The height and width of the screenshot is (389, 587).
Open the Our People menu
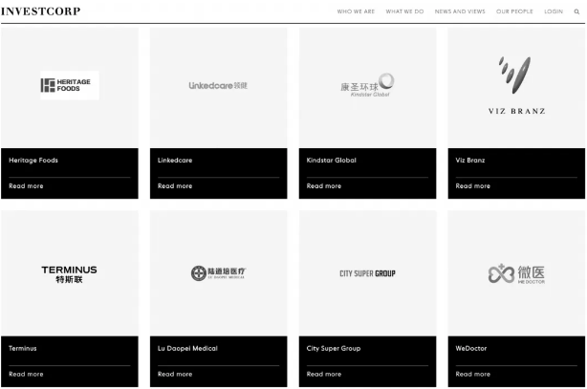click(514, 11)
